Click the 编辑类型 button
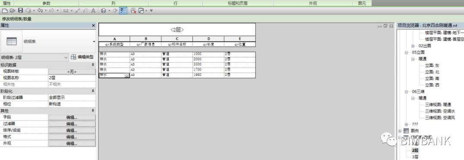 point(82,57)
